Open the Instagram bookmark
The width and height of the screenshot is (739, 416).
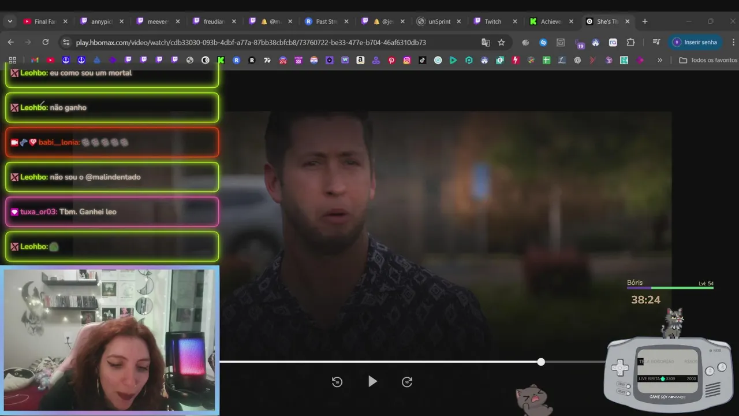coord(407,60)
